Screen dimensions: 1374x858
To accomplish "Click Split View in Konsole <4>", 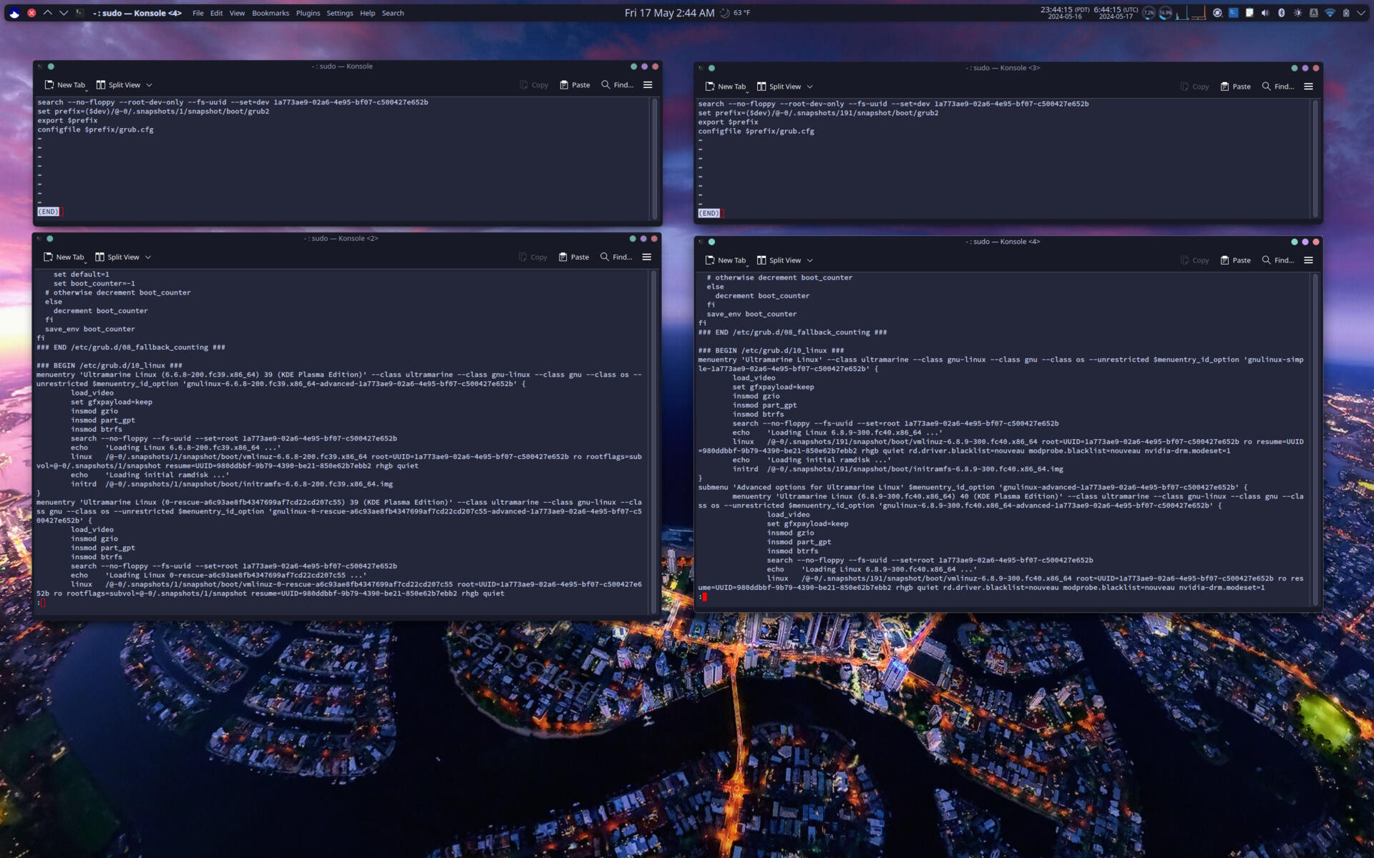I will coord(779,260).
